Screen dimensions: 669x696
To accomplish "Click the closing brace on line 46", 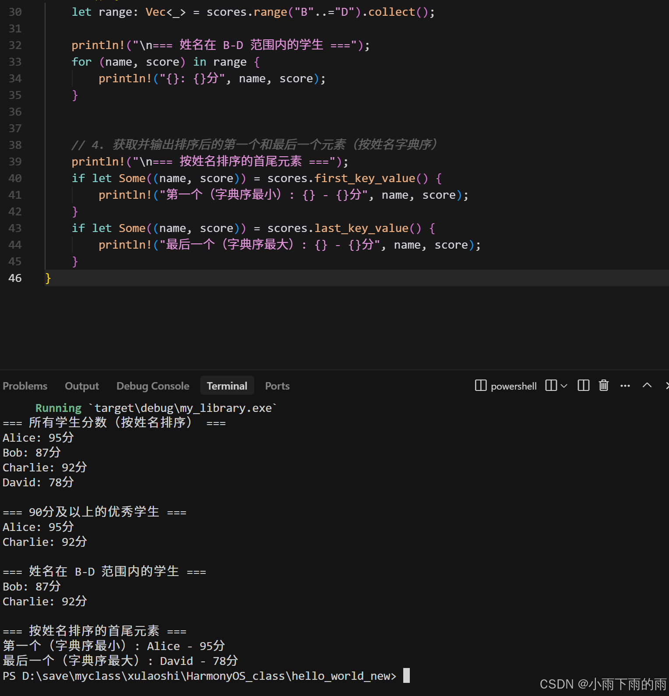I will (48, 278).
